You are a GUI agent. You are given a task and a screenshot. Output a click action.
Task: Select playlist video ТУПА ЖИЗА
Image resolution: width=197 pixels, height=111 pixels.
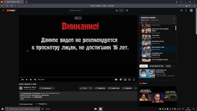[x=158, y=37]
